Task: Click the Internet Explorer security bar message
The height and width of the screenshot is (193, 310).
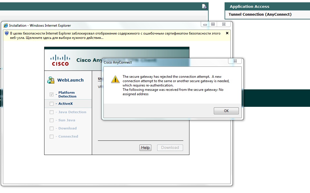Action: point(115,36)
